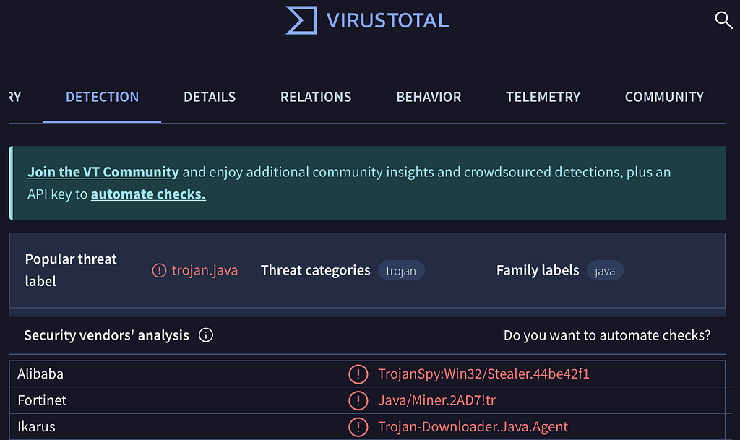This screenshot has height=440, width=740.
Task: Go to the BEHAVIOR tab
Action: [x=429, y=97]
